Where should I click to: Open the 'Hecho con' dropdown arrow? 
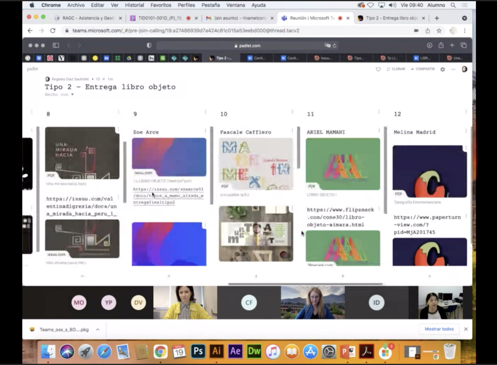click(72, 95)
